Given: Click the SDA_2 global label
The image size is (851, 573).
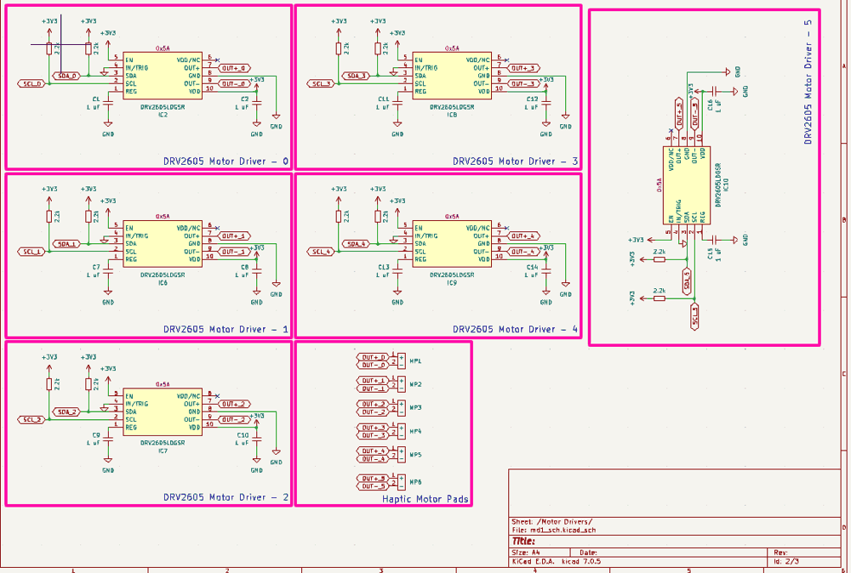Looking at the screenshot, I should click(66, 412).
